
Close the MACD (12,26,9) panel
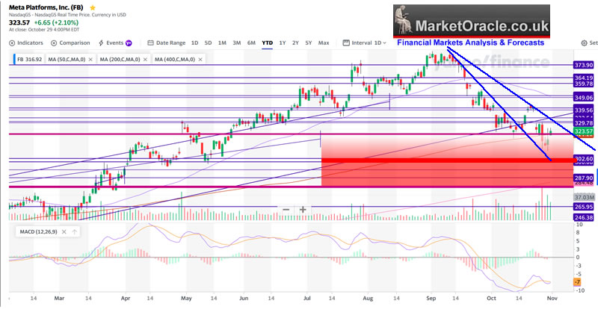[x=64, y=231]
